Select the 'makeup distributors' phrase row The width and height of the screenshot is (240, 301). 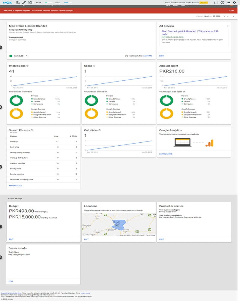pyautogui.click(x=43, y=158)
